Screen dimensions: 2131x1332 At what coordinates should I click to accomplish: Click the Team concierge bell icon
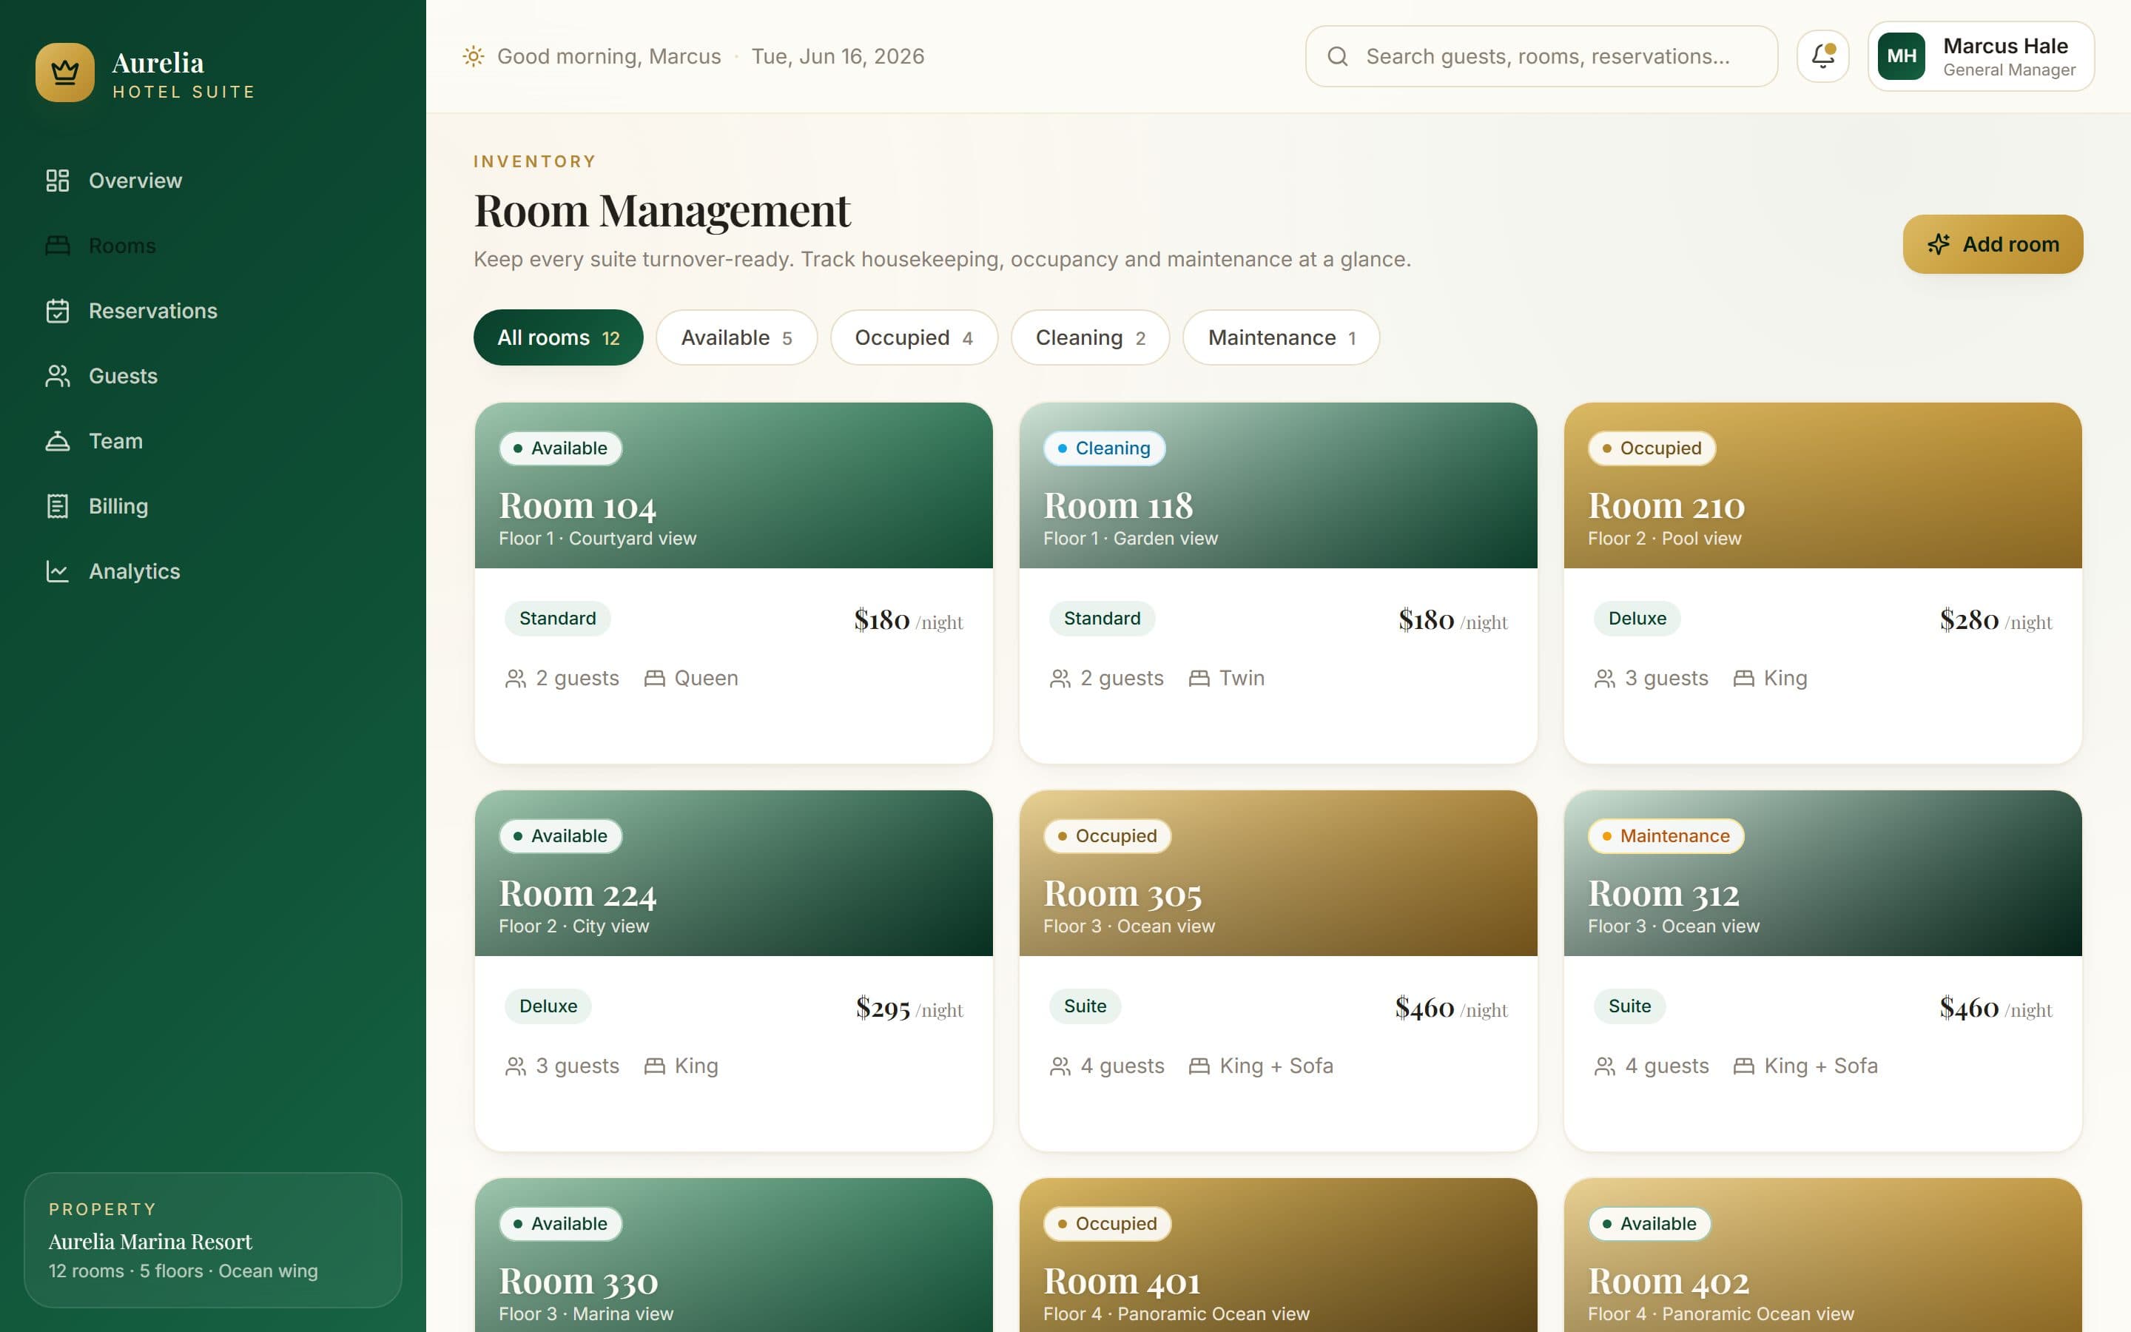point(57,441)
